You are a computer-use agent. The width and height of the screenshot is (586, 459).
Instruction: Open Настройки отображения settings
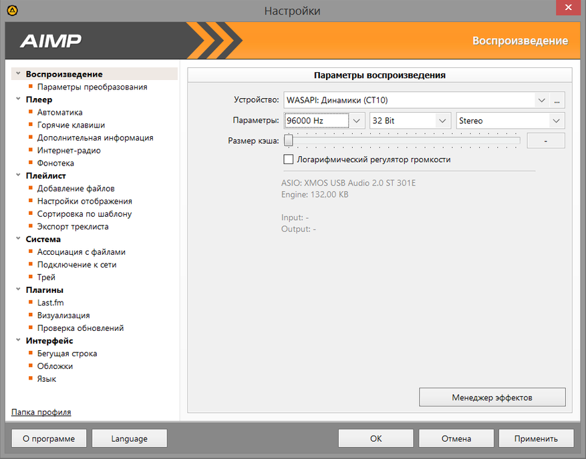click(x=84, y=201)
